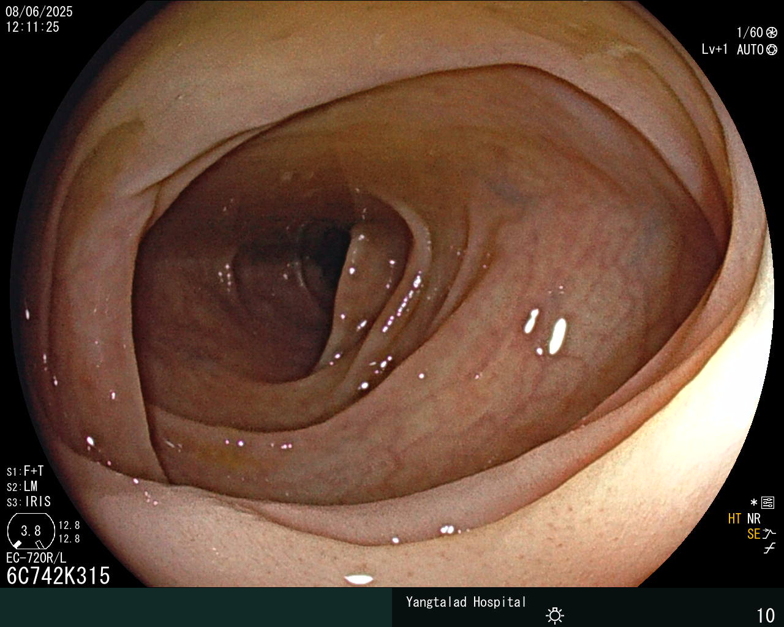
Task: Click the S3: IRIS switch assignment
Action: (29, 502)
